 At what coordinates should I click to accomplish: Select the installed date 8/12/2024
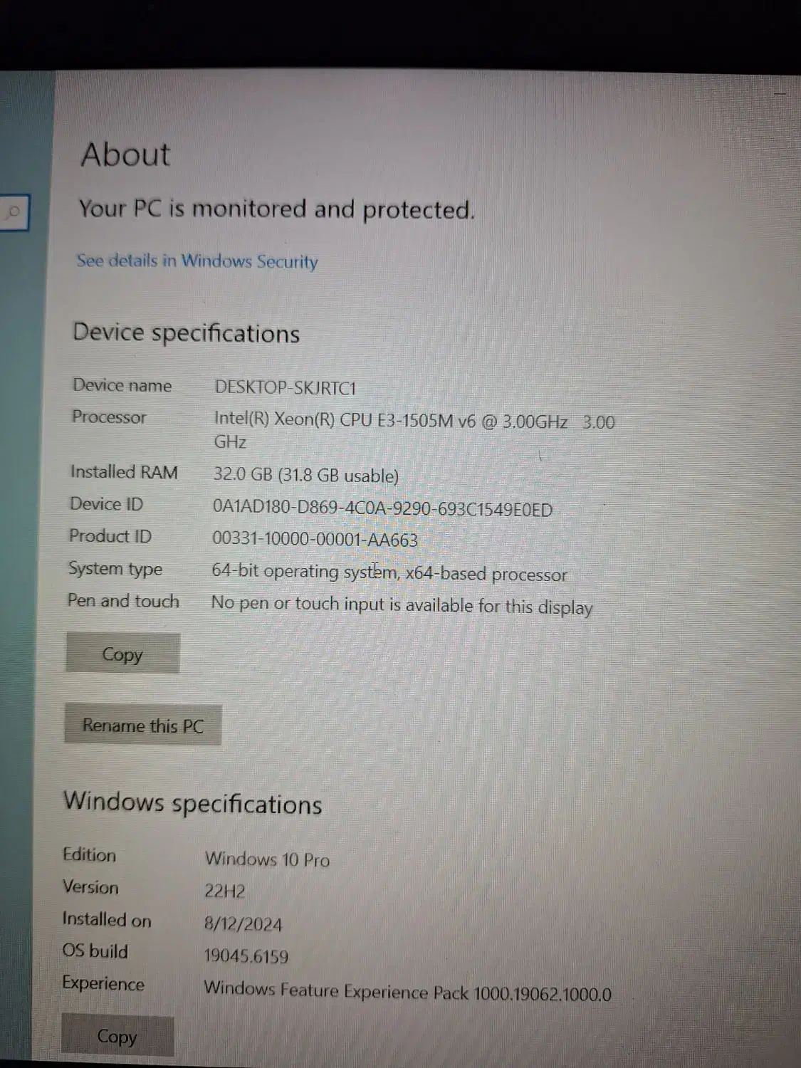(x=244, y=923)
